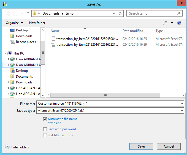The height and width of the screenshot is (155, 187).
Task: Click New folder in the toolbar
Action: pyautogui.click(x=37, y=23)
